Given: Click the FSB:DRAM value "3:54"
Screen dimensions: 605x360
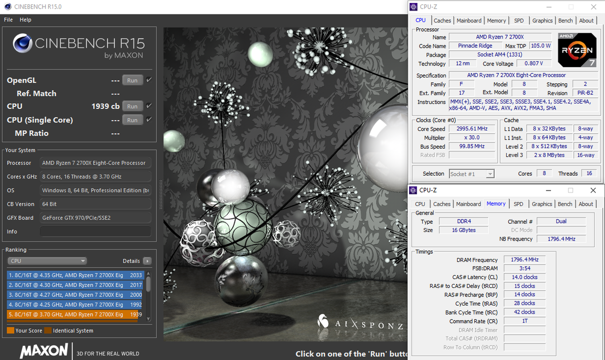Looking at the screenshot, I should (525, 268).
